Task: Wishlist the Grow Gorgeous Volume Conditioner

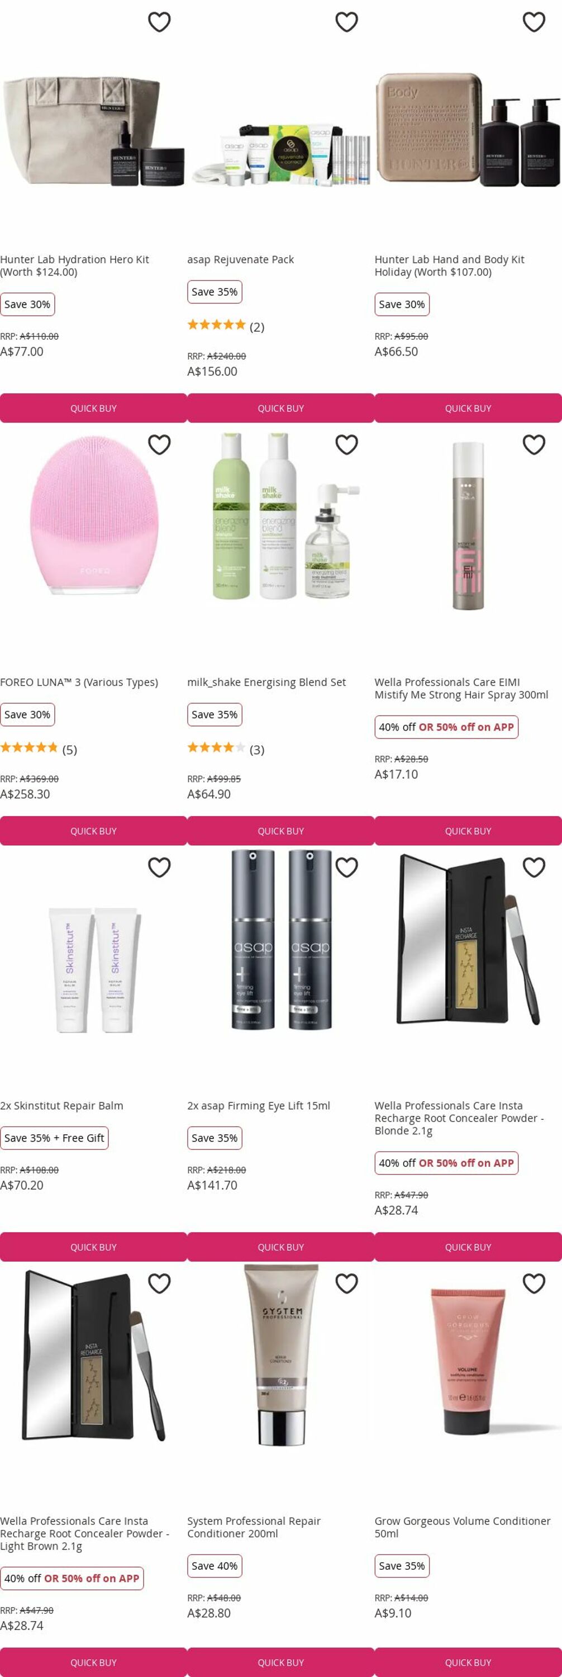Action: (534, 1283)
